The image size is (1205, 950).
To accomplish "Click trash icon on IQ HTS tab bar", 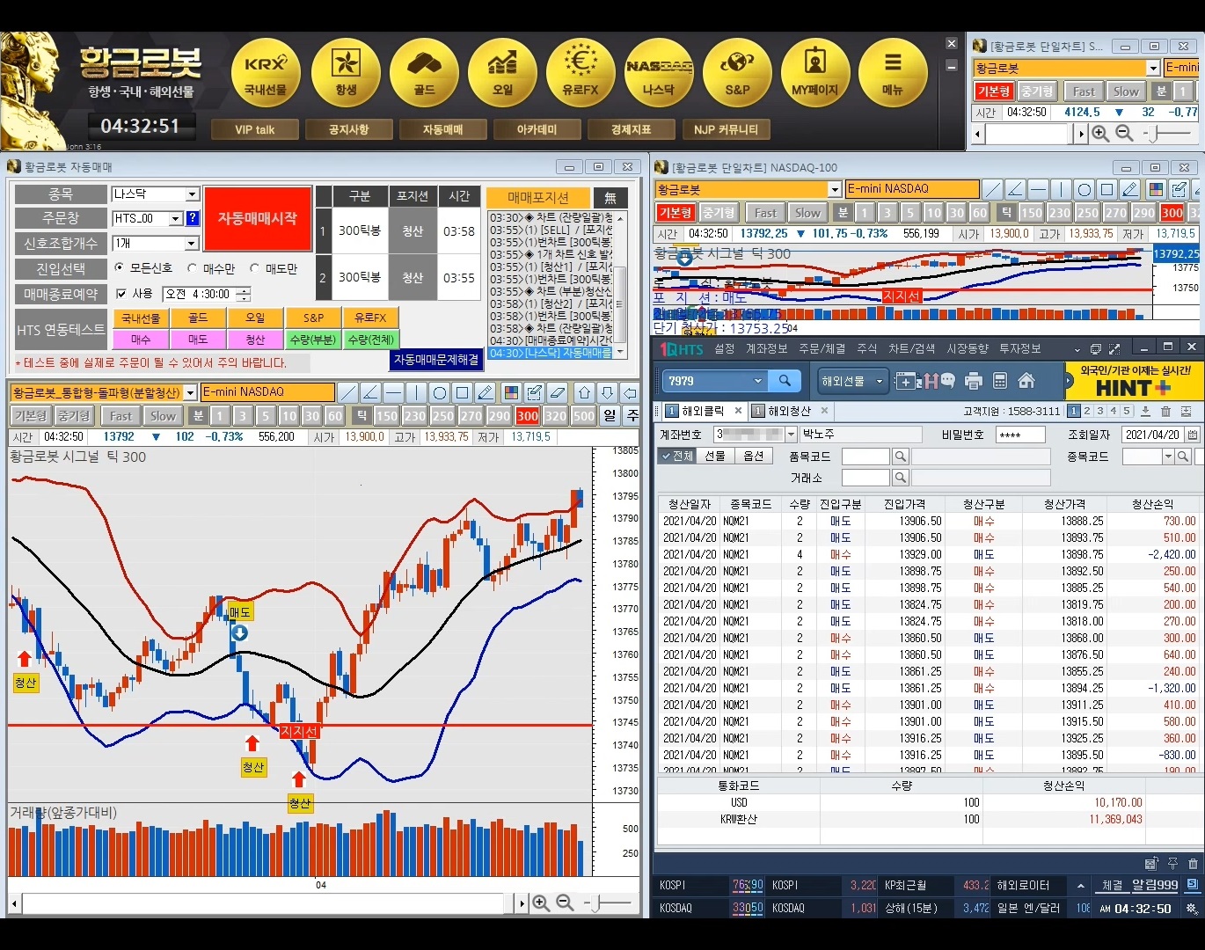I will pos(1165,411).
